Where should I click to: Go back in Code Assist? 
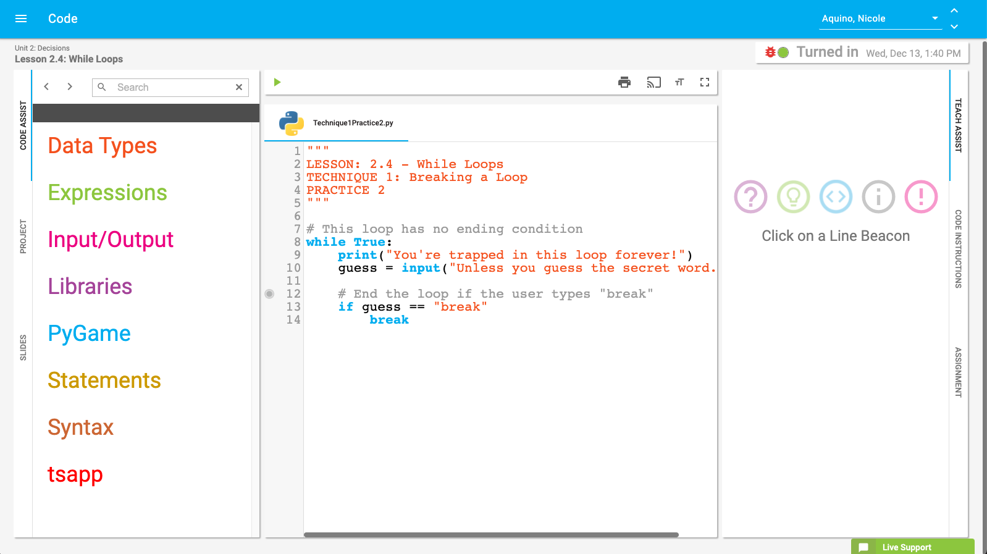[x=46, y=87]
